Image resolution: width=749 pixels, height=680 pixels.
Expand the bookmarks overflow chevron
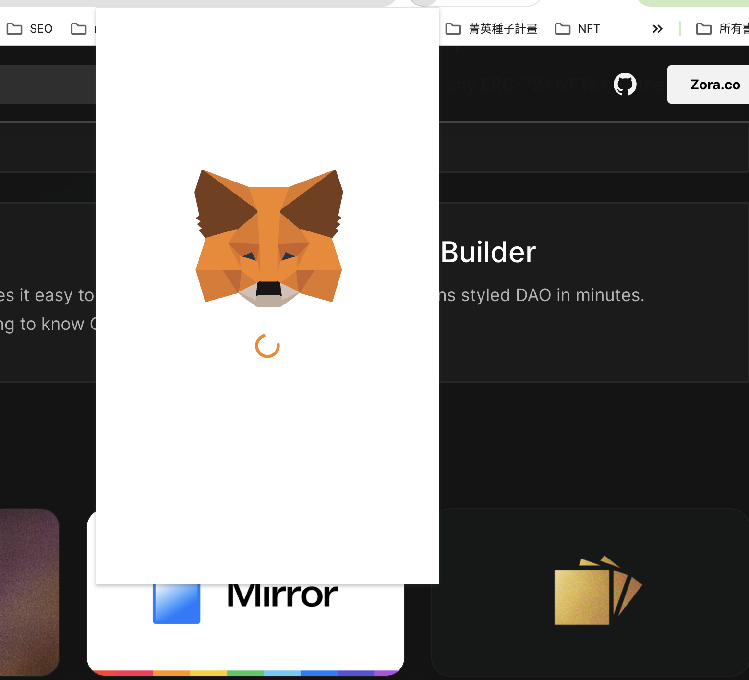point(657,29)
